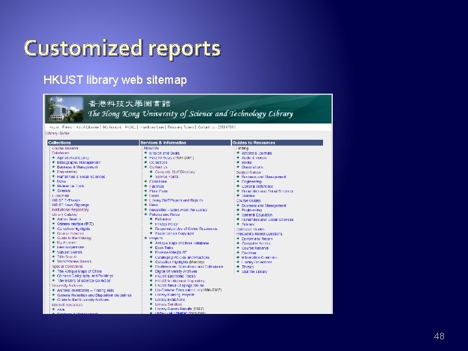Click Ask A Librarian in the top bar
Viewport: 468px width, 351px height.
[x=87, y=127]
